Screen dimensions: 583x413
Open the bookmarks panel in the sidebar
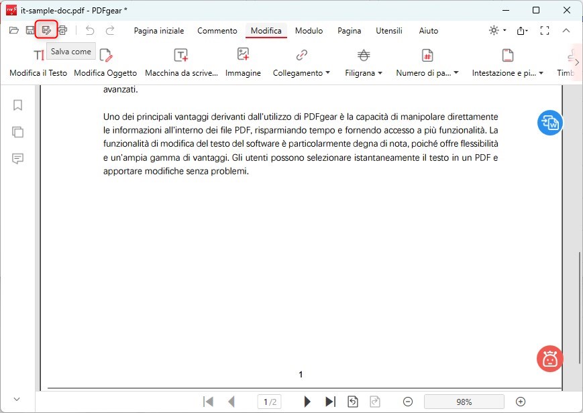pyautogui.click(x=17, y=105)
